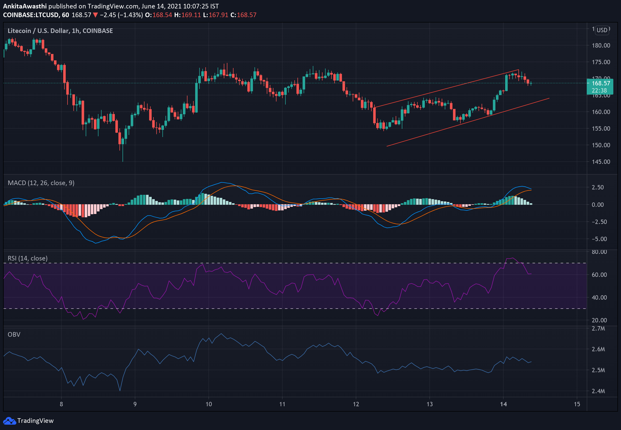Click the MACD 0.00 axis value

[597, 205]
